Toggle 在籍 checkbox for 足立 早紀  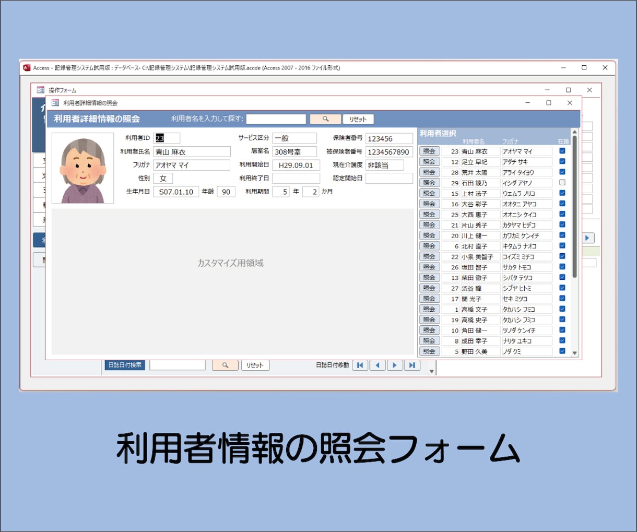click(562, 161)
